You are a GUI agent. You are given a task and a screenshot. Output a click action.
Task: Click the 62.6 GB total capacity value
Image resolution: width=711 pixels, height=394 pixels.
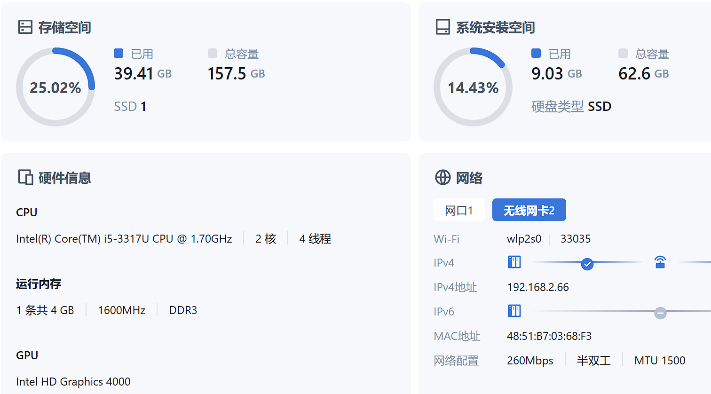pyautogui.click(x=643, y=73)
